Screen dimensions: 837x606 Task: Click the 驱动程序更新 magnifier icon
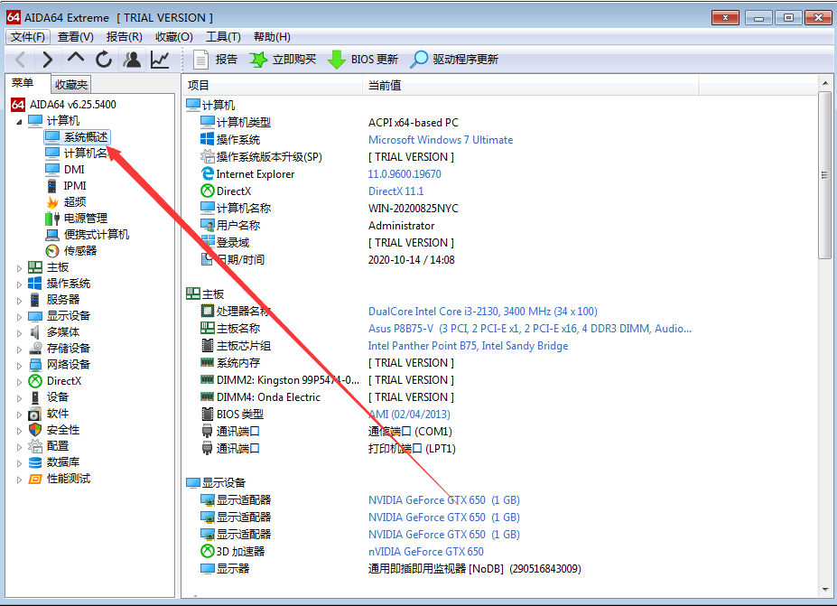tap(417, 59)
